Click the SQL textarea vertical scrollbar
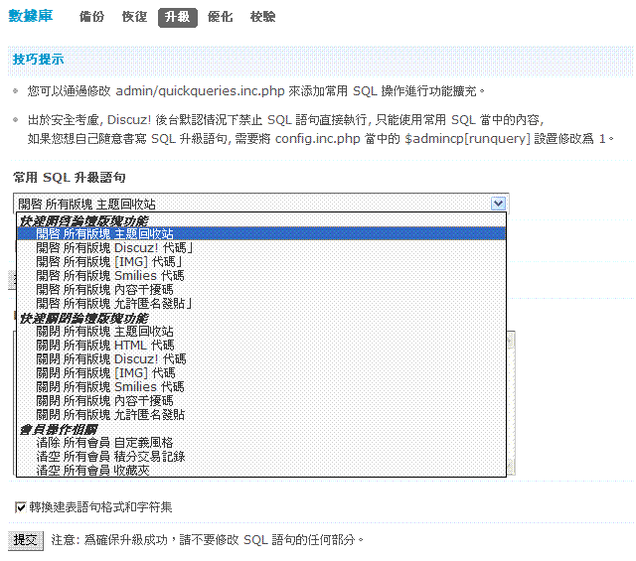The width and height of the screenshot is (636, 561). pyautogui.click(x=511, y=403)
